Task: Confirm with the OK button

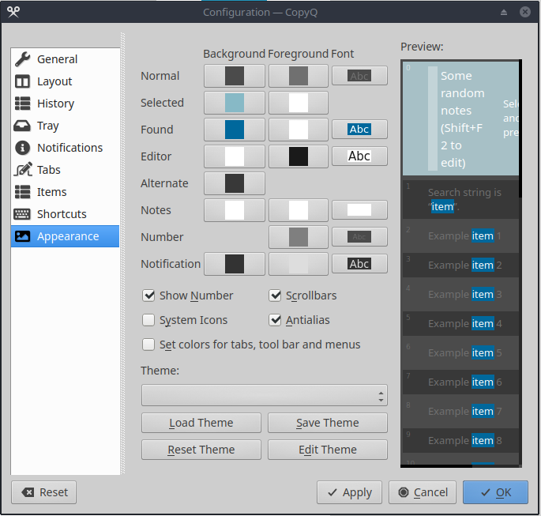Action: [x=495, y=492]
